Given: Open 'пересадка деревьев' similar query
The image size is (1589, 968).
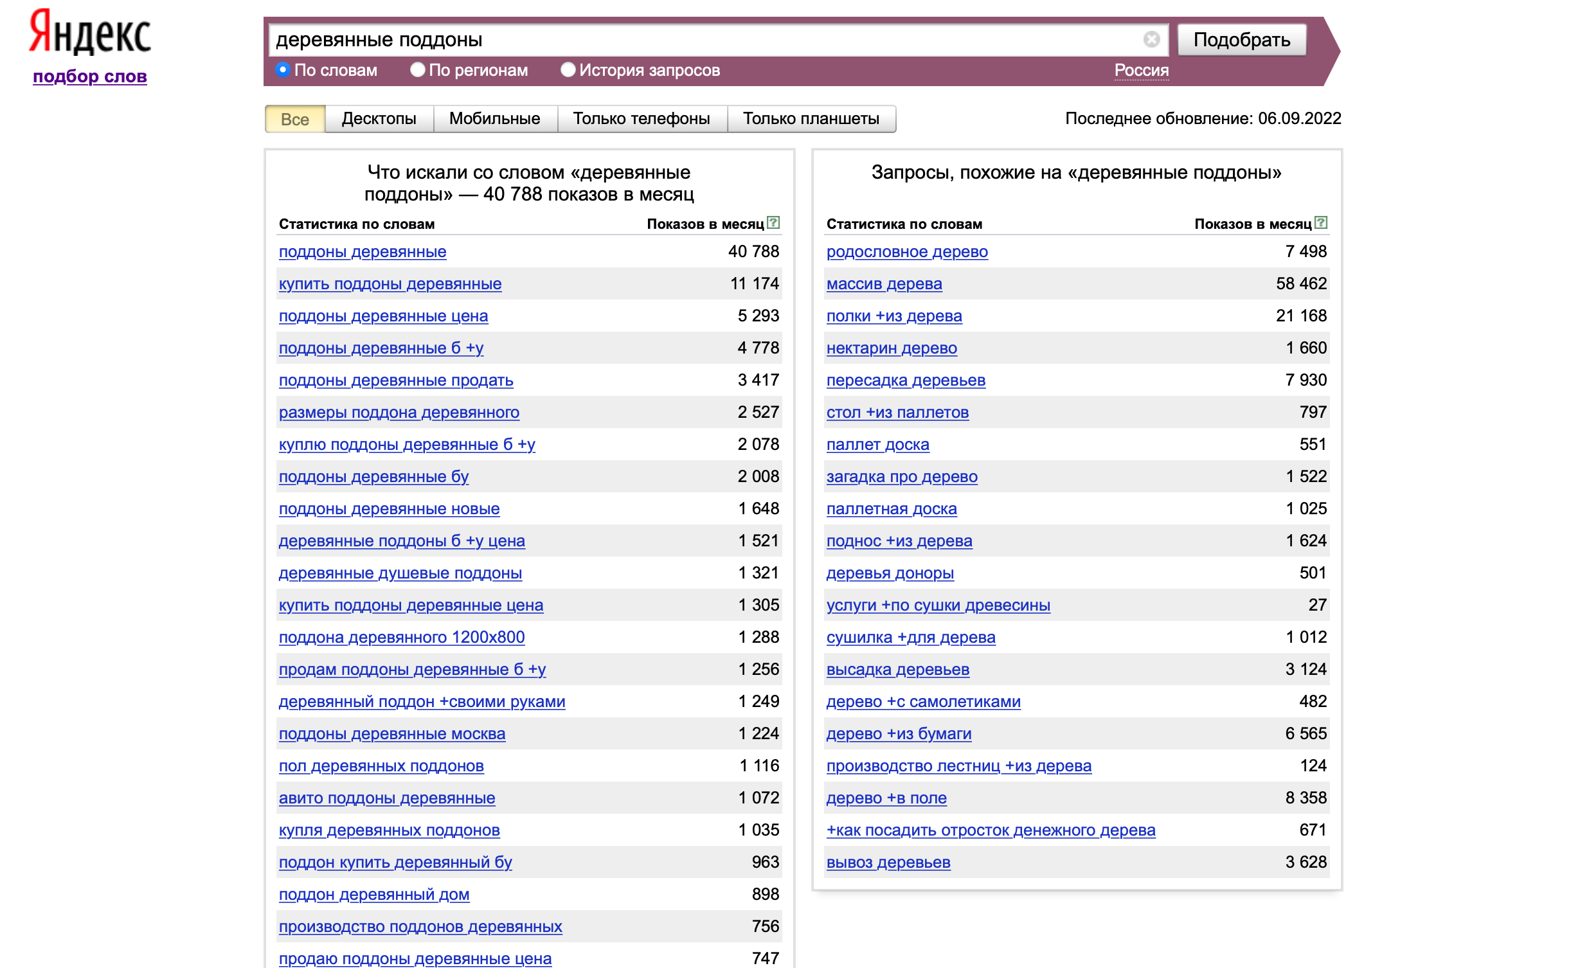Looking at the screenshot, I should click(x=906, y=381).
